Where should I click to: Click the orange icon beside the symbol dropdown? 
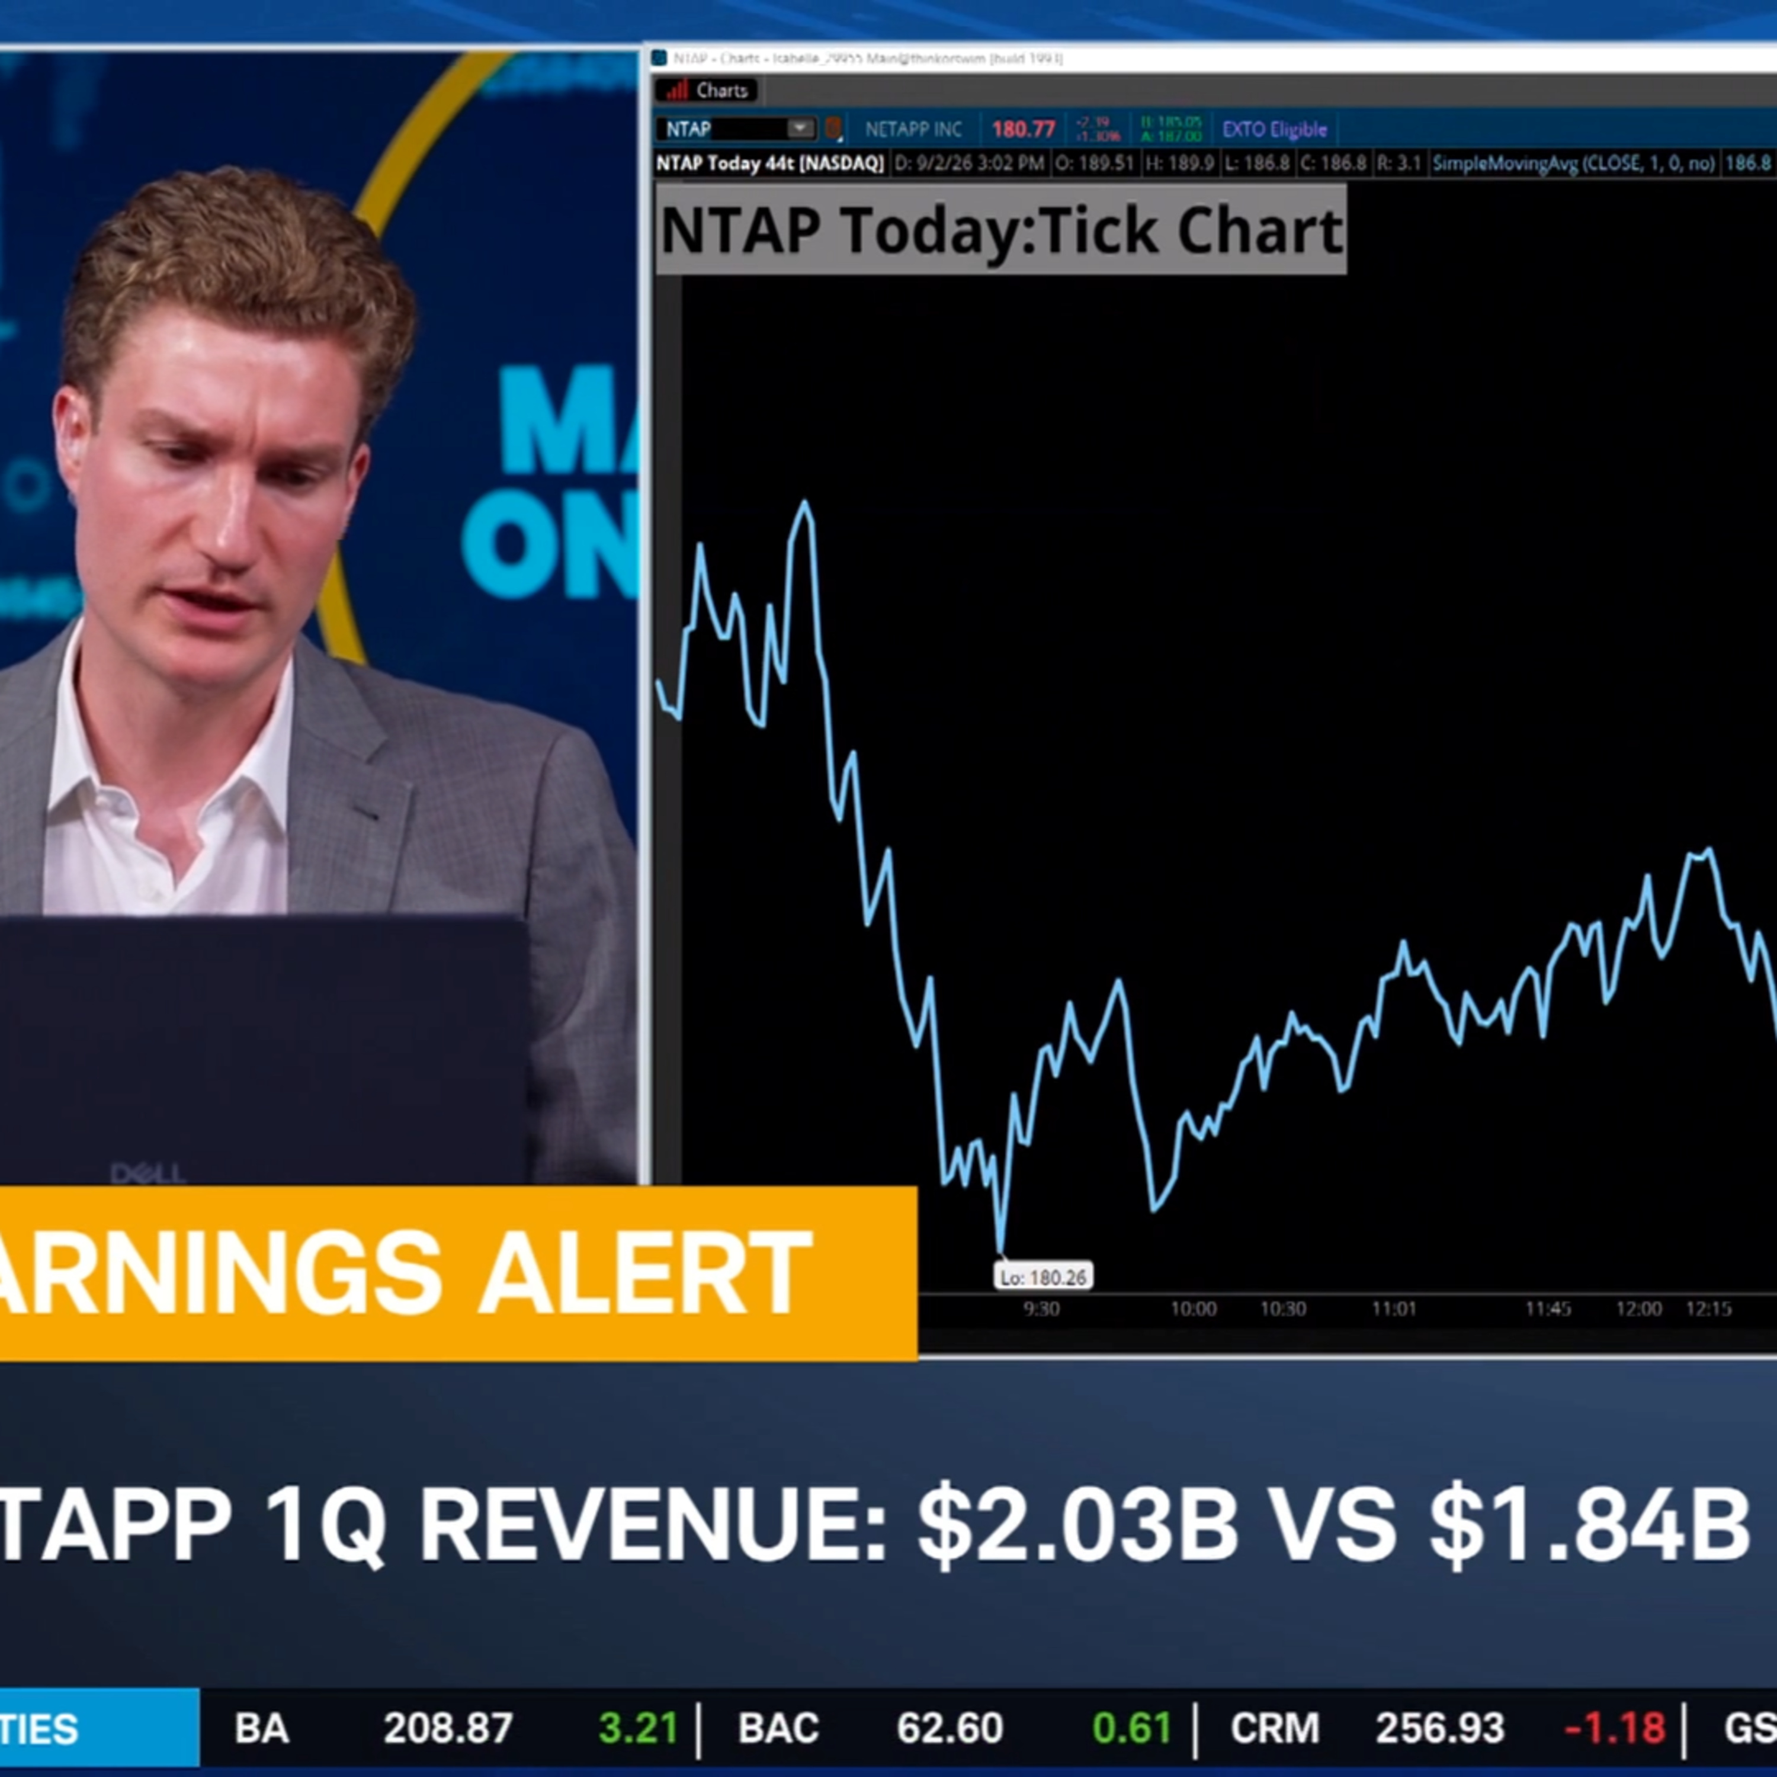click(x=833, y=129)
